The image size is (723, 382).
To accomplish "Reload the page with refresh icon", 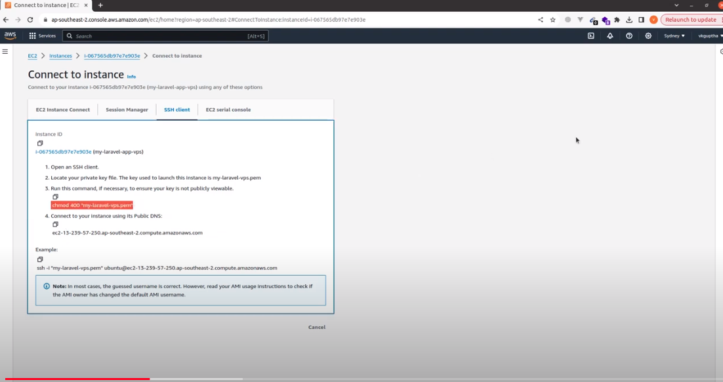I will (30, 20).
